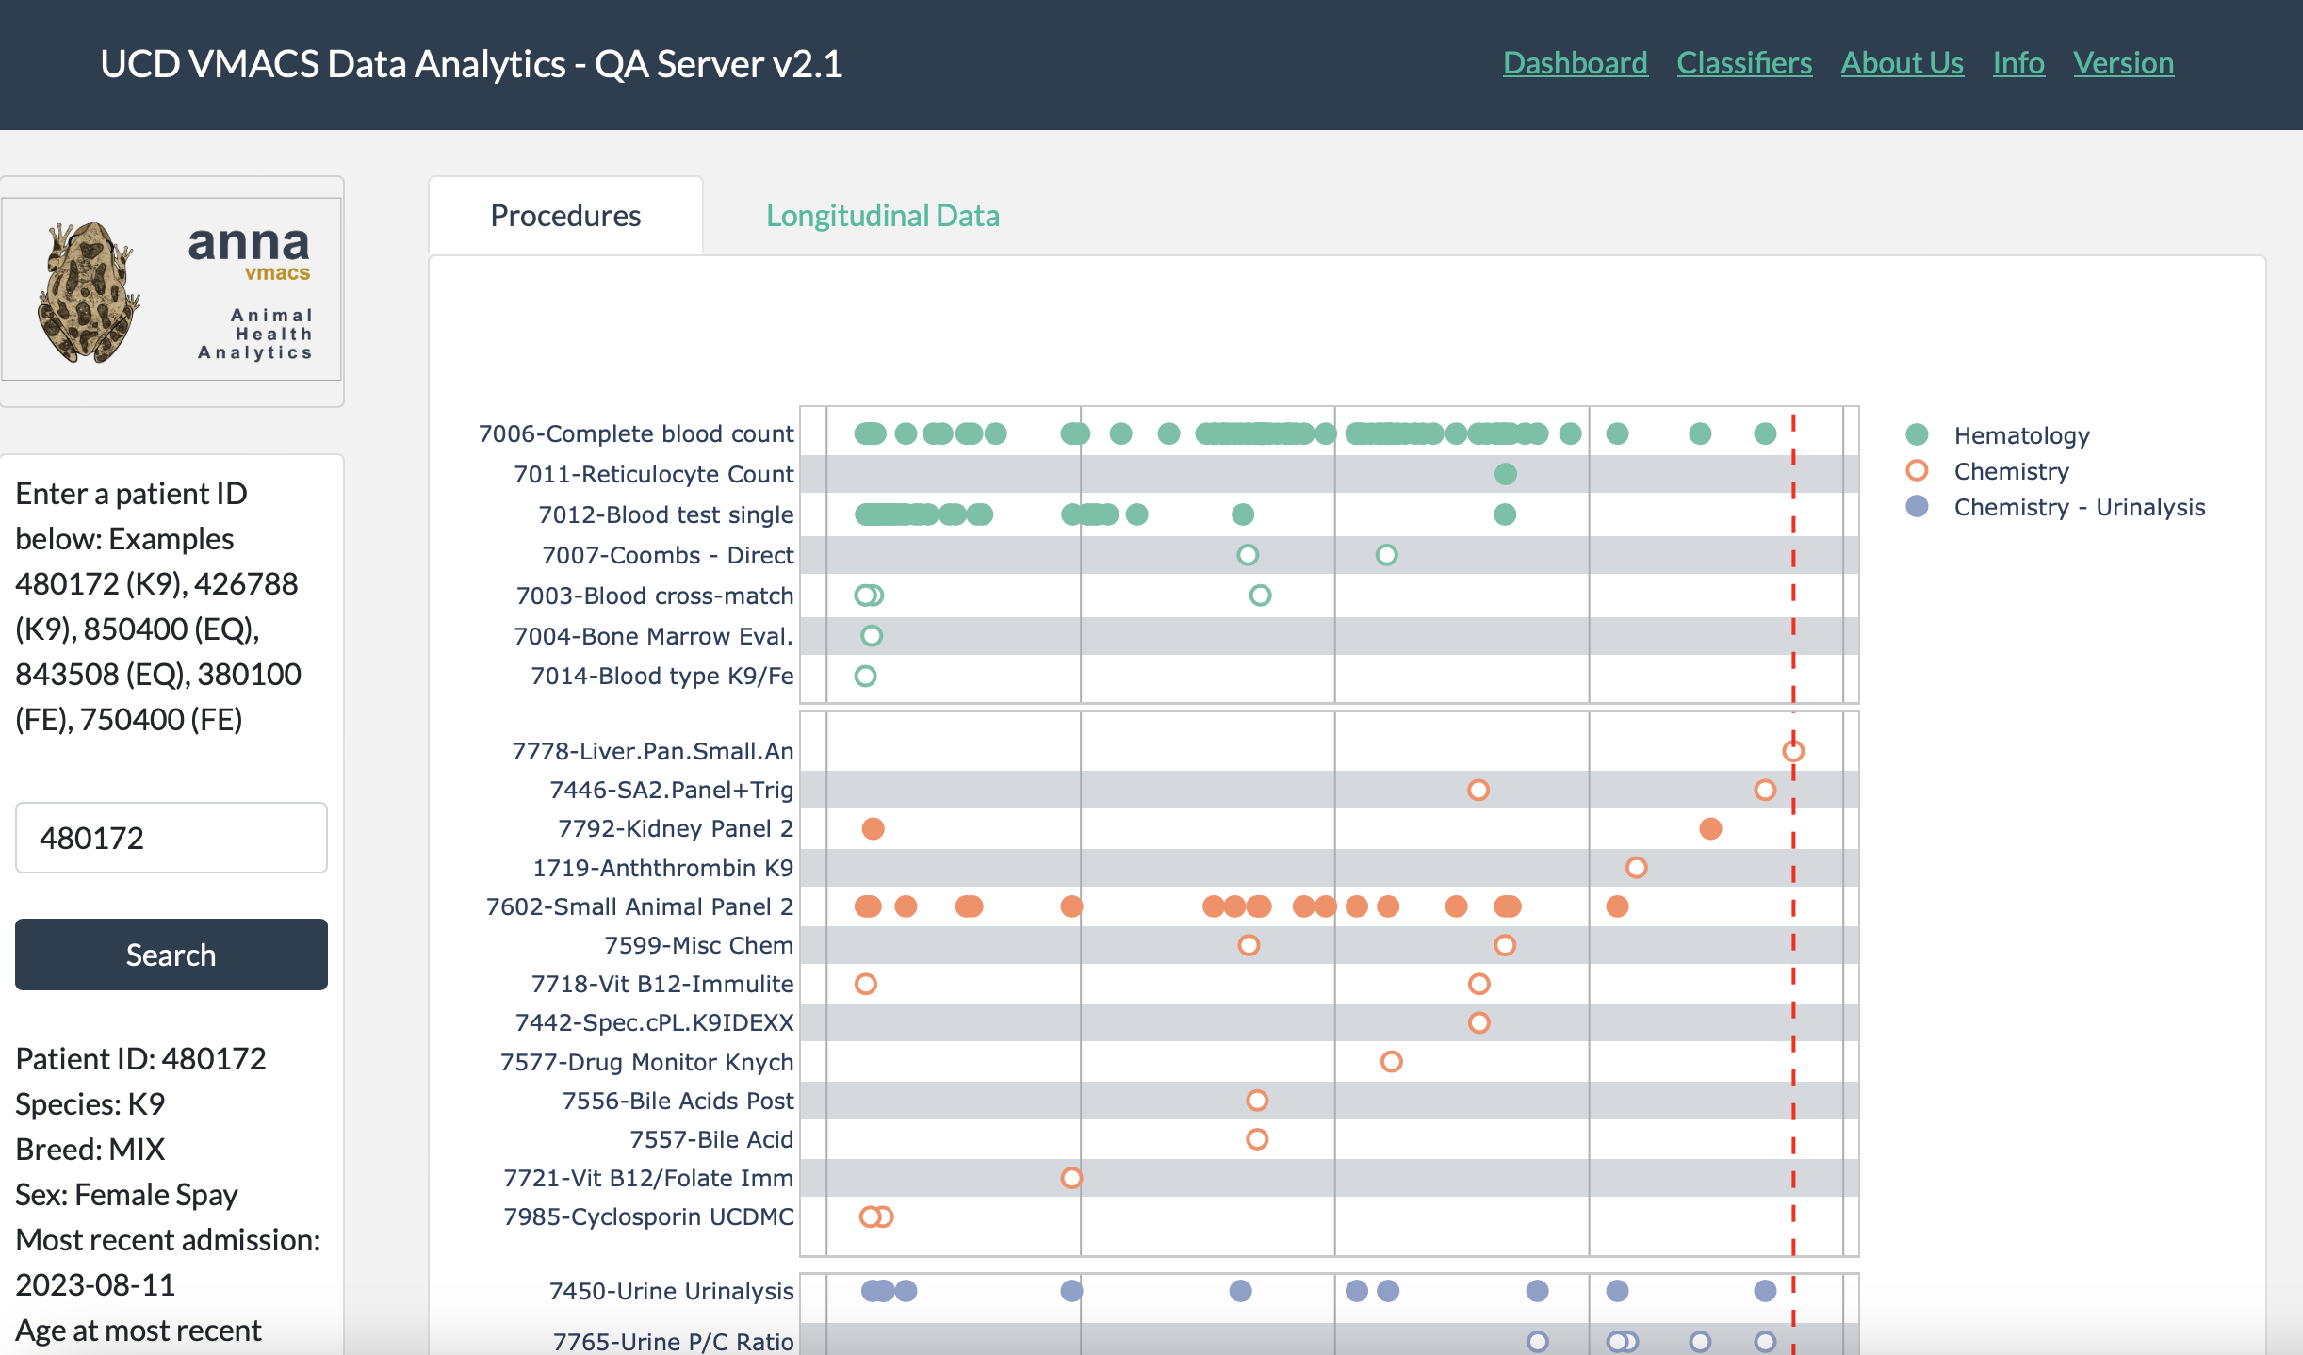Click the Patient ID: 480172 text
The image size is (2303, 1355).
(140, 1059)
